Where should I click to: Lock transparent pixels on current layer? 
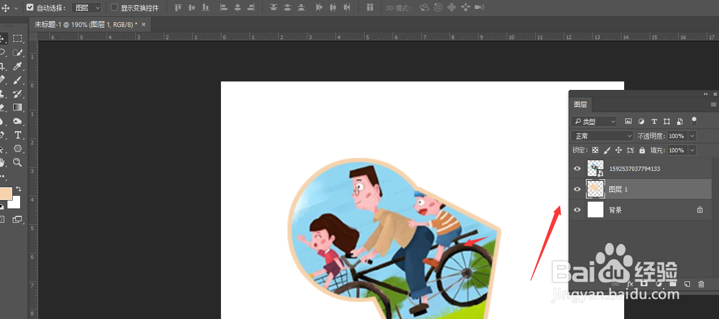coord(594,150)
